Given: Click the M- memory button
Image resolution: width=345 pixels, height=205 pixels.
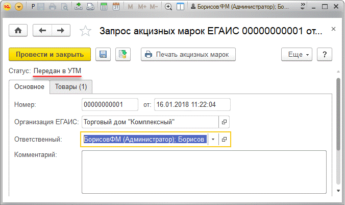Looking at the screenshot, I should pos(154,7).
